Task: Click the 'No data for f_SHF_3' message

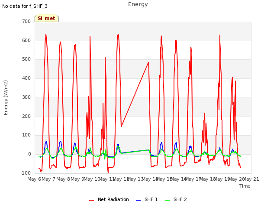Action: tap(25, 6)
